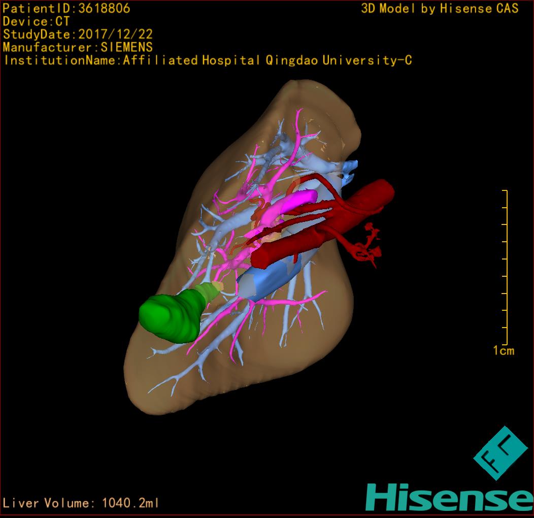Click the StudyDate:2017/12/22 text
This screenshot has width=534, height=518.
coord(78,34)
